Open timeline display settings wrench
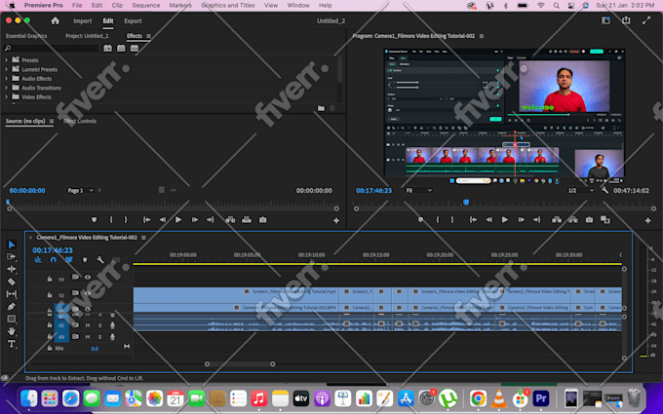This screenshot has height=414, width=663. click(100, 260)
